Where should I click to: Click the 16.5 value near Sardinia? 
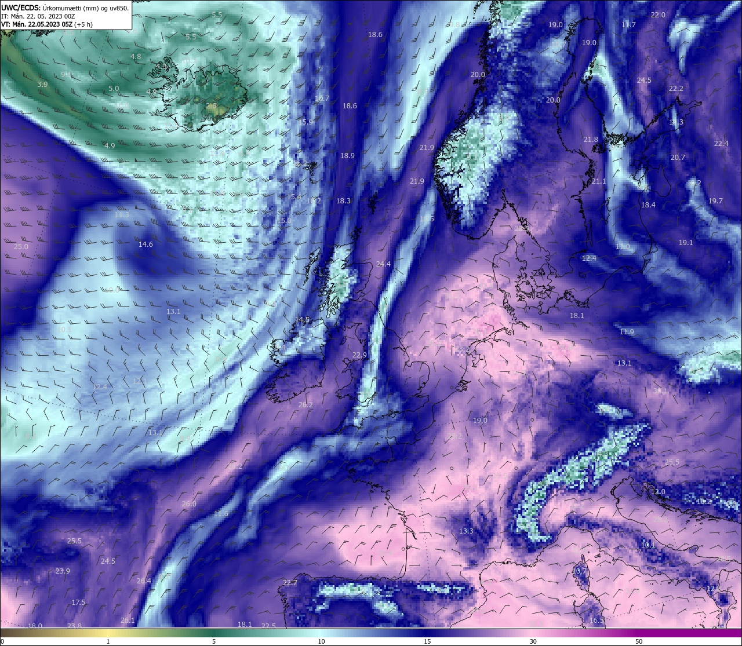[x=596, y=621]
